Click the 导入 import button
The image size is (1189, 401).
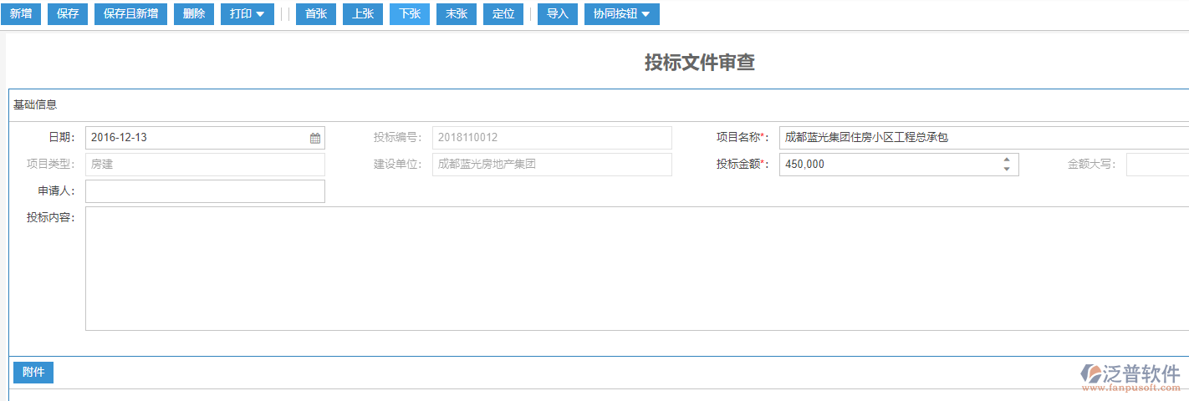tap(558, 14)
